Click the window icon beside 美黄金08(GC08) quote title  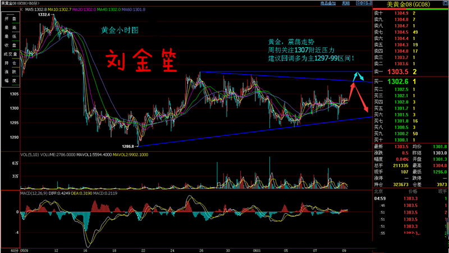446,3
